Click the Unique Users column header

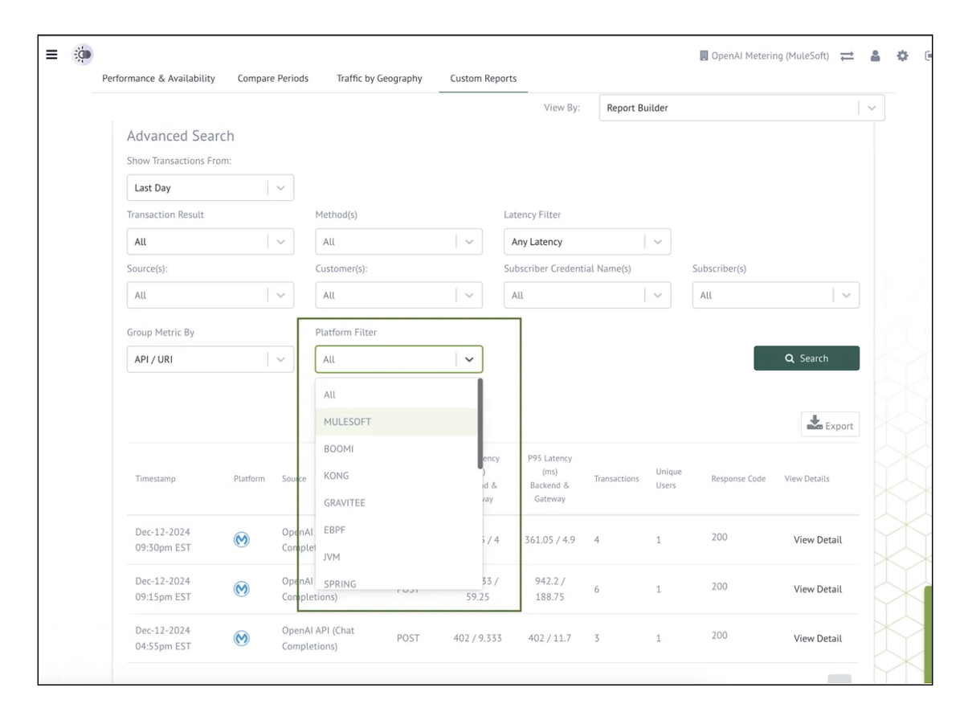668,479
